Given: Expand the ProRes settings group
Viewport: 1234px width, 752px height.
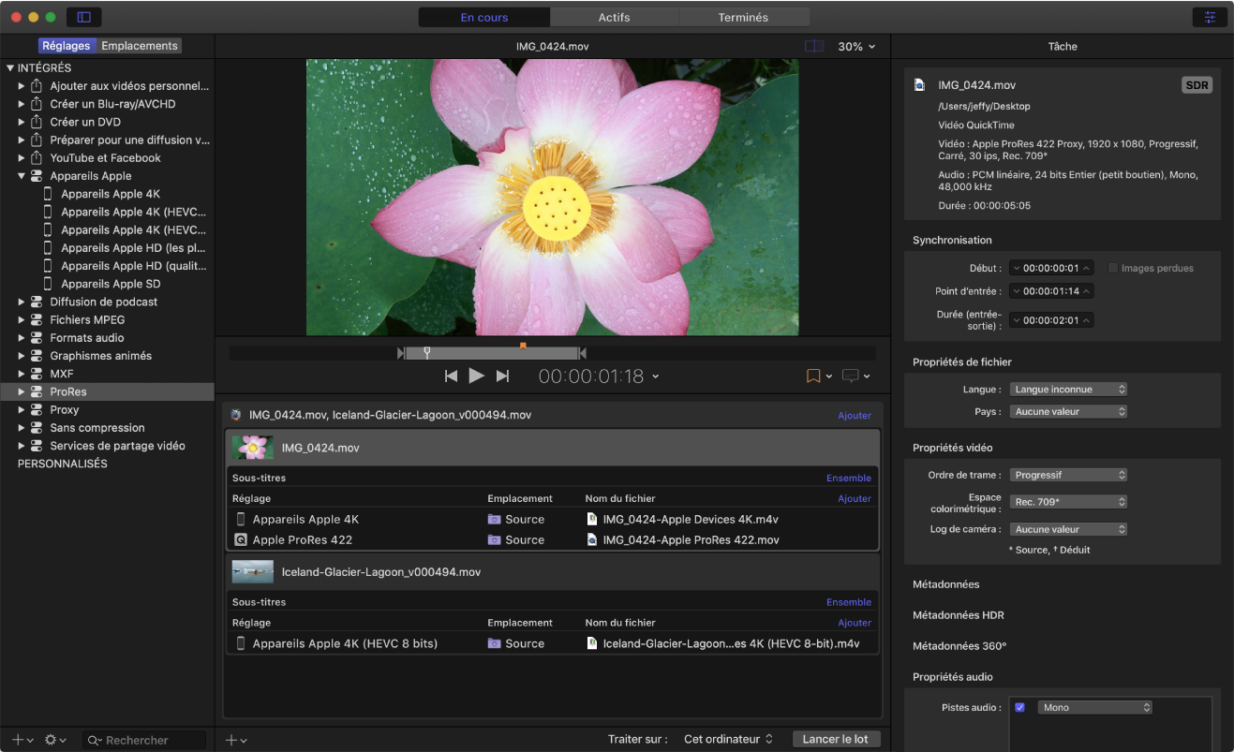Looking at the screenshot, I should point(22,391).
